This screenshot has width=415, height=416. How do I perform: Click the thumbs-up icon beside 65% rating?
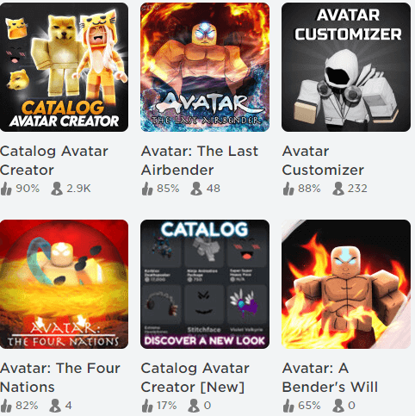(x=288, y=406)
